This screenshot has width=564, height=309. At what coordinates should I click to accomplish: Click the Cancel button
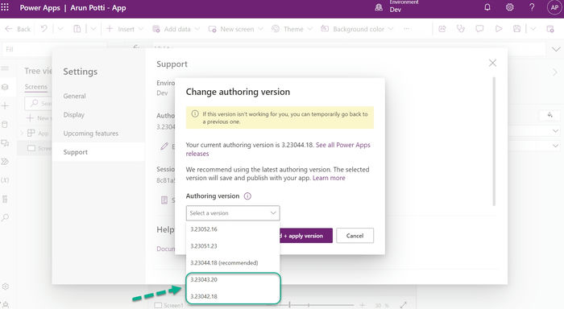(355, 236)
